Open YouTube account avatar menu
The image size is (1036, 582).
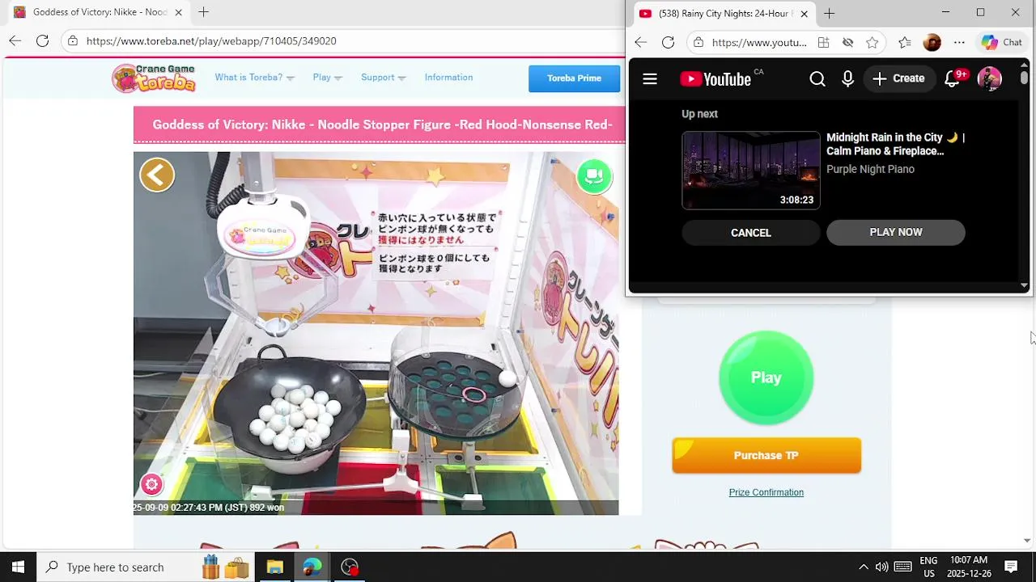(x=989, y=78)
